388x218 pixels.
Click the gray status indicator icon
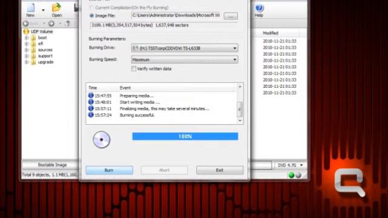[298, 175]
